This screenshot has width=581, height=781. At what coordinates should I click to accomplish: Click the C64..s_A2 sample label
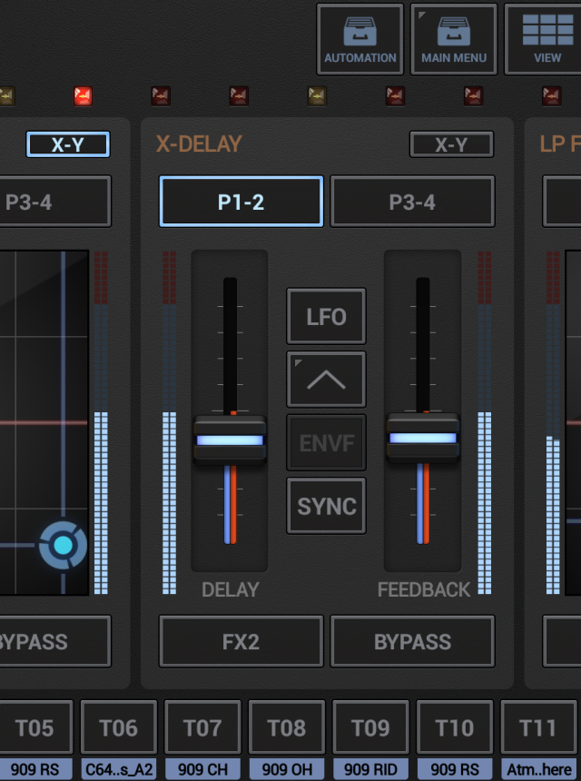point(119,769)
